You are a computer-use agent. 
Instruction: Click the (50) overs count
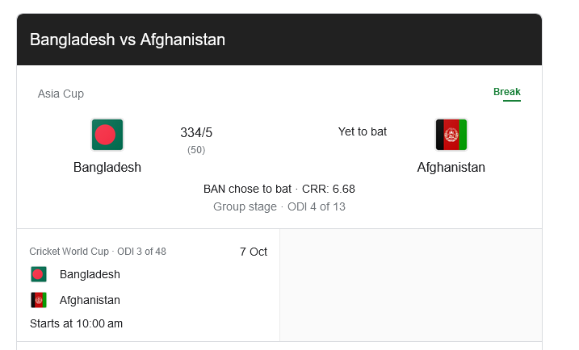click(196, 150)
